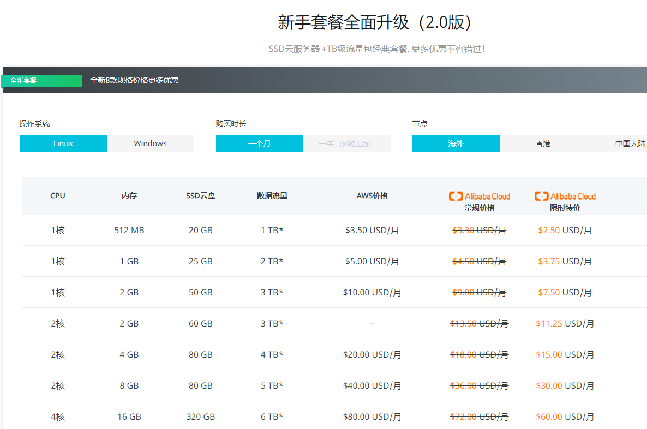
Task: Switch node to 香港
Action: click(543, 143)
